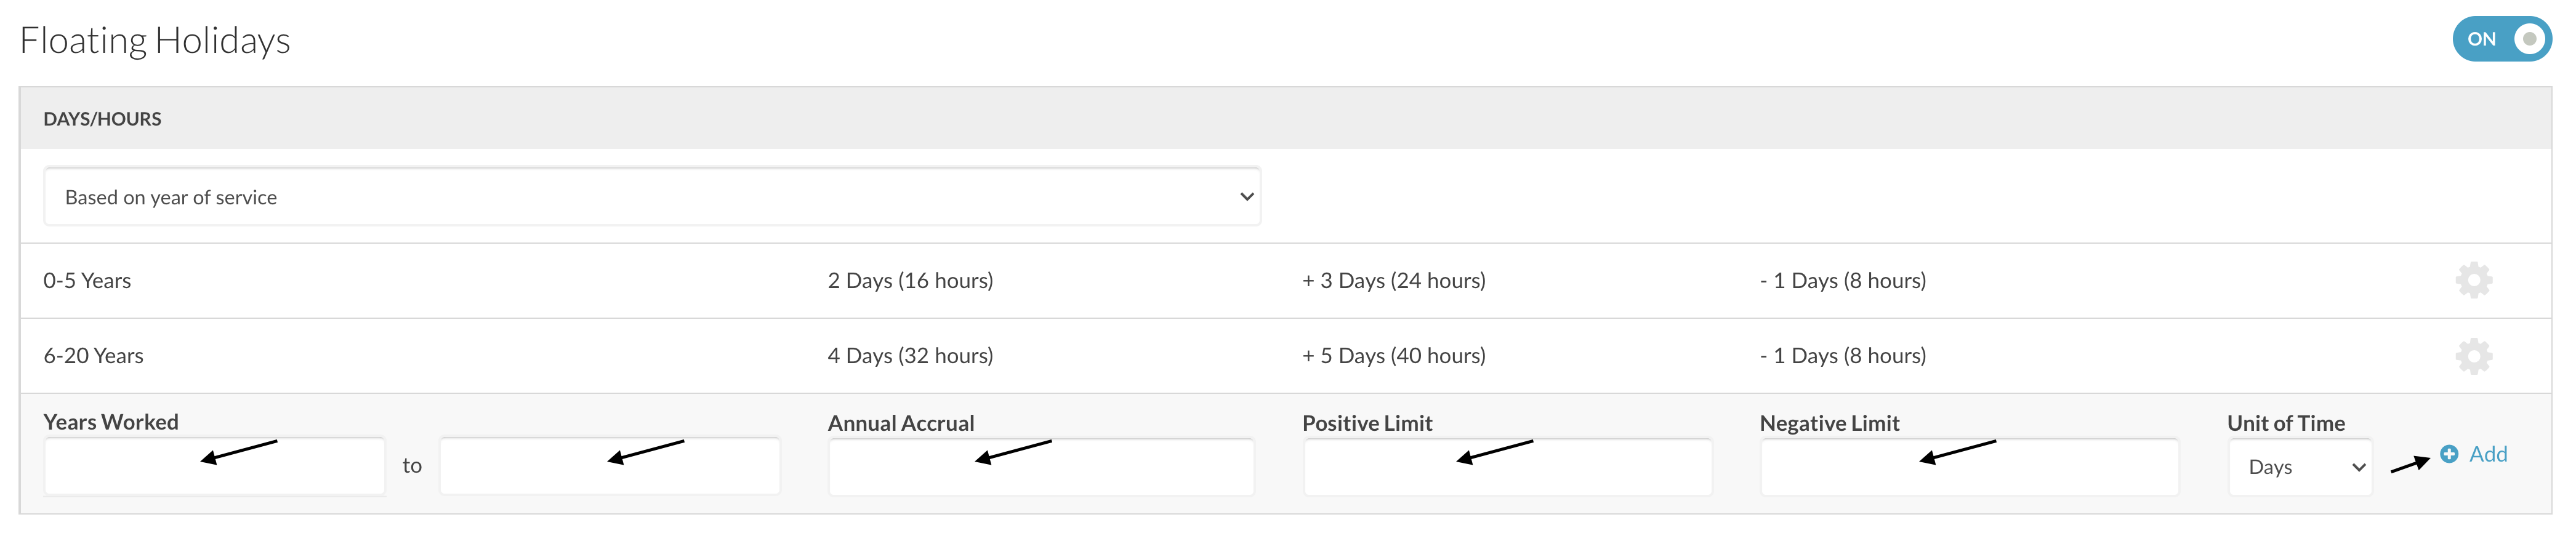
Task: Click the Floating Holidays heading
Action: [155, 41]
